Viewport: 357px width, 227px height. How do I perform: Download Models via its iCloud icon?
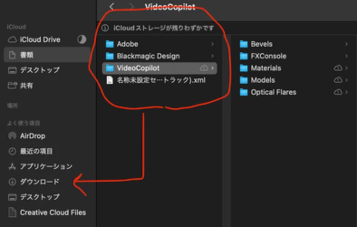click(x=338, y=80)
